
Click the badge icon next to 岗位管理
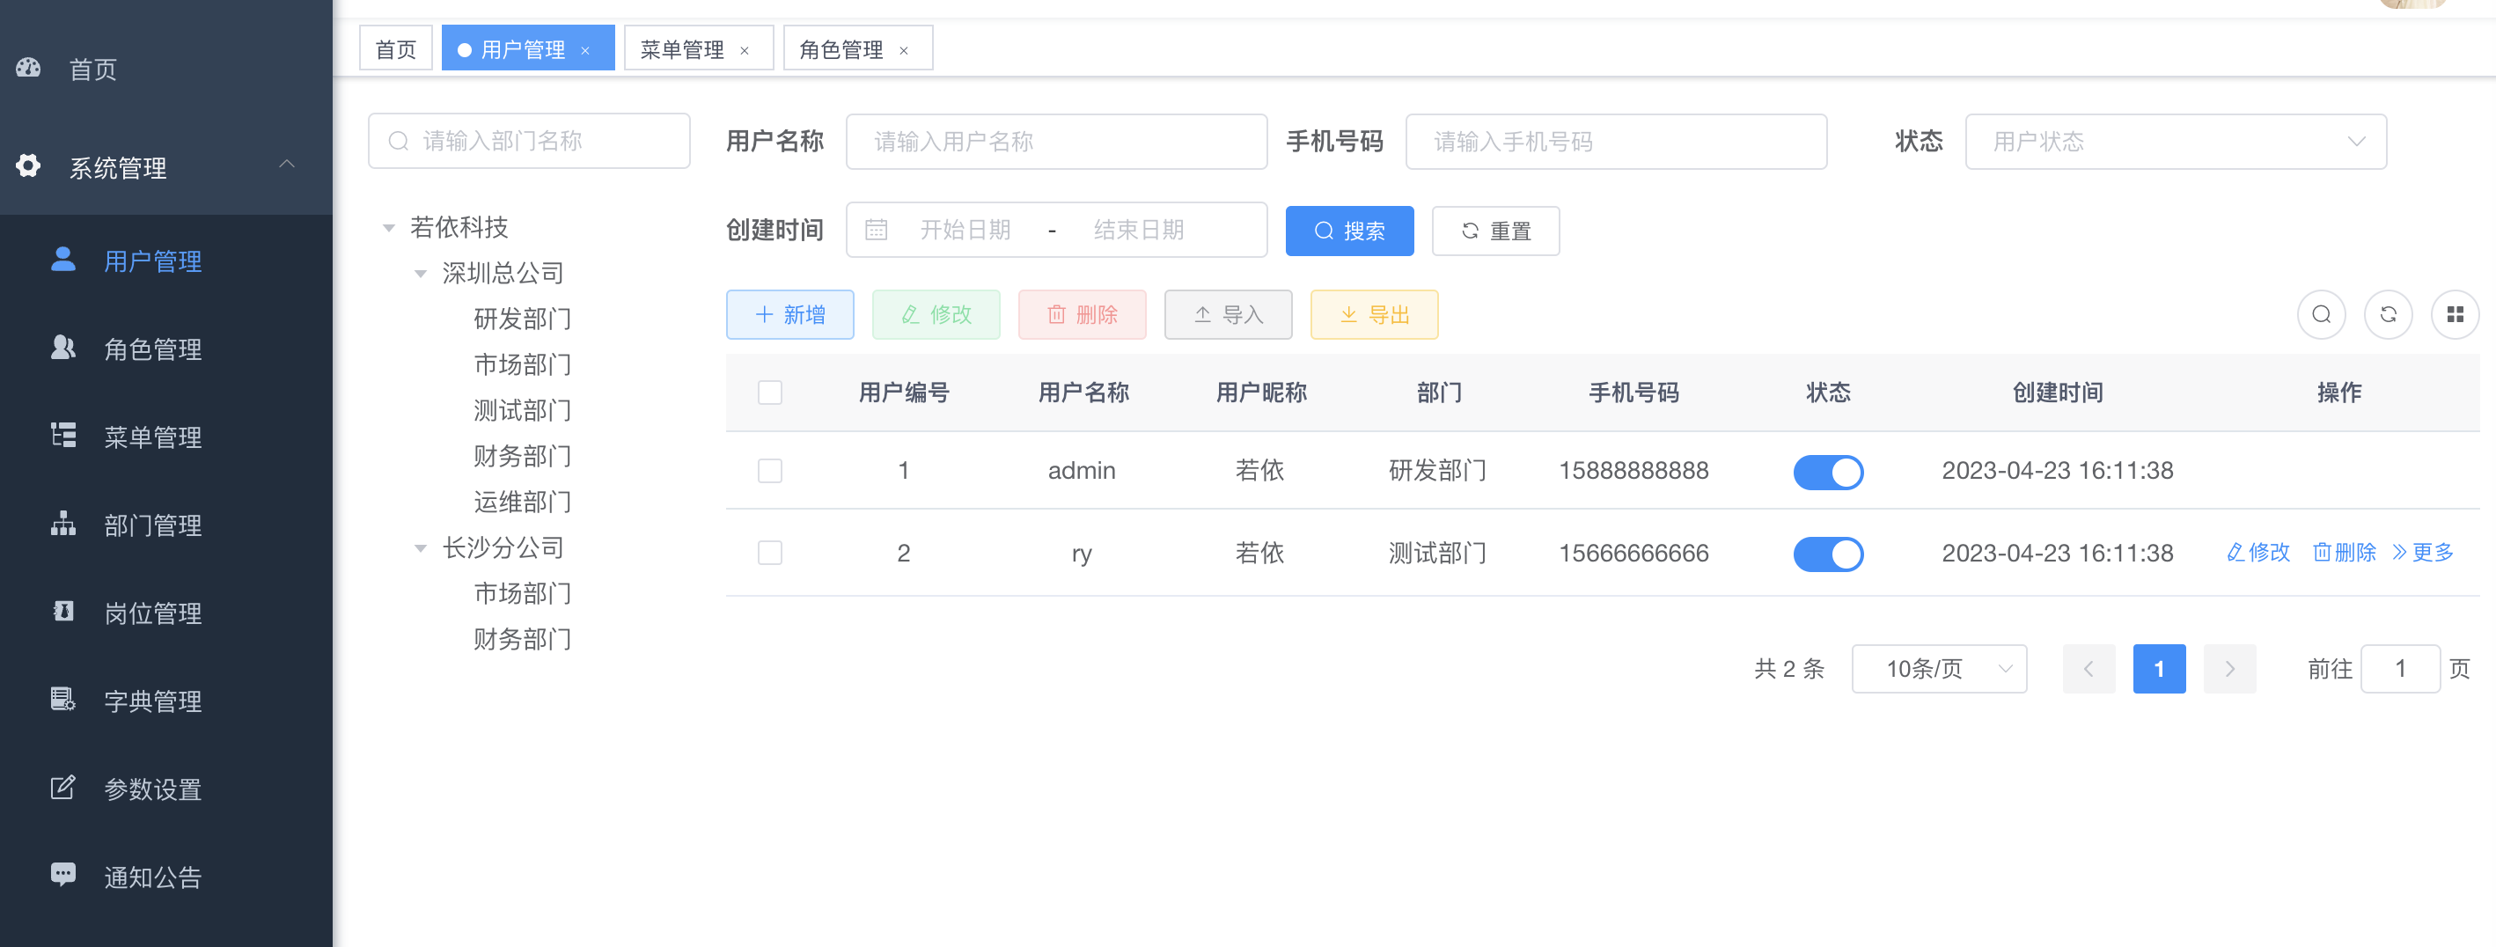[x=63, y=612]
